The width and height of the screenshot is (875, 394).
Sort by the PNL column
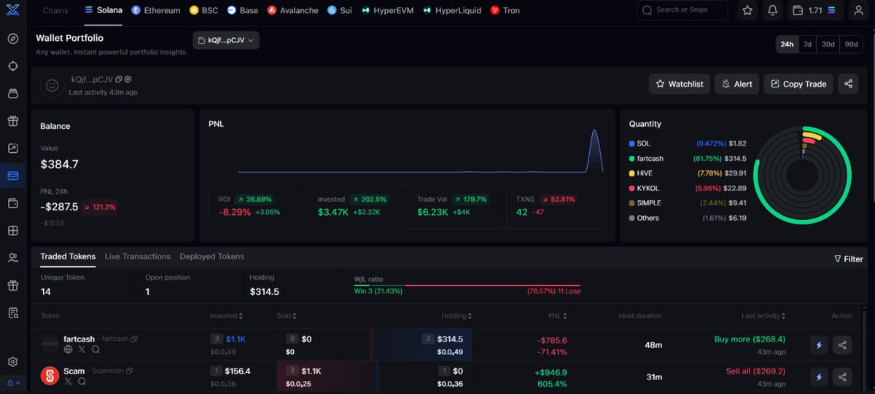(559, 316)
